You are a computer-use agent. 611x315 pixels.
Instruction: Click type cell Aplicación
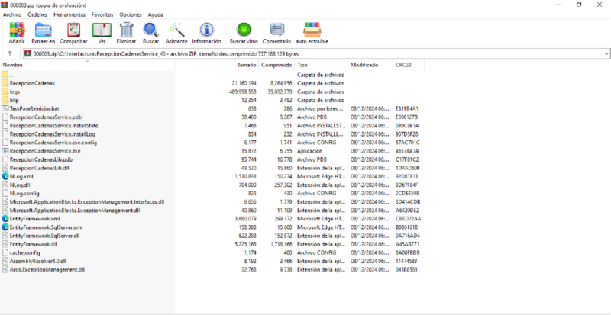[310, 151]
